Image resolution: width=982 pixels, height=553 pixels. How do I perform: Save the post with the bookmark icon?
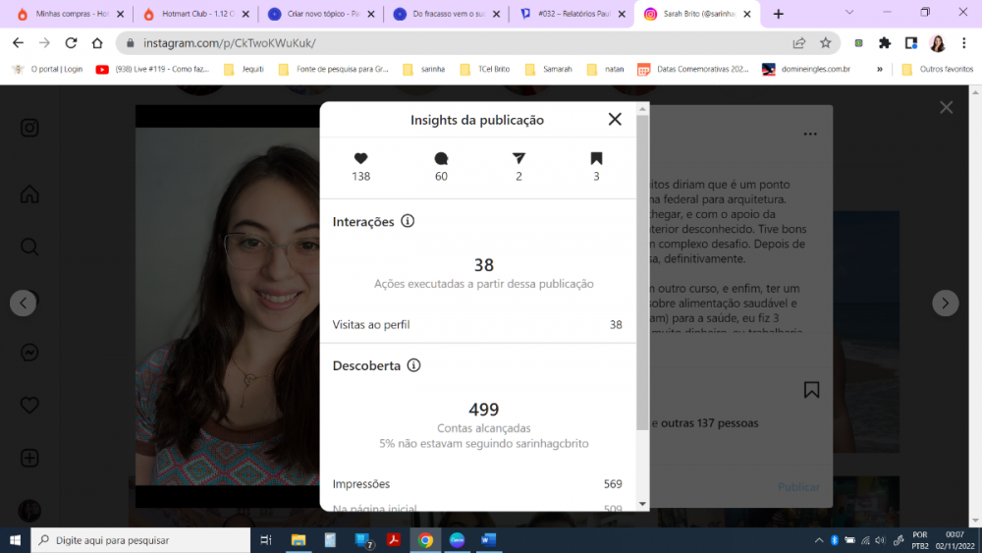(811, 390)
